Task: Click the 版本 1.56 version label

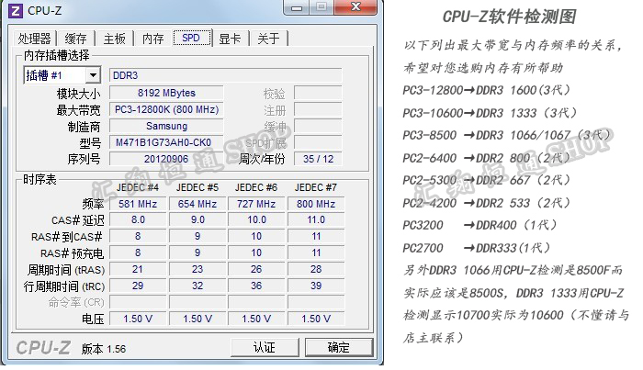Action: point(104,349)
